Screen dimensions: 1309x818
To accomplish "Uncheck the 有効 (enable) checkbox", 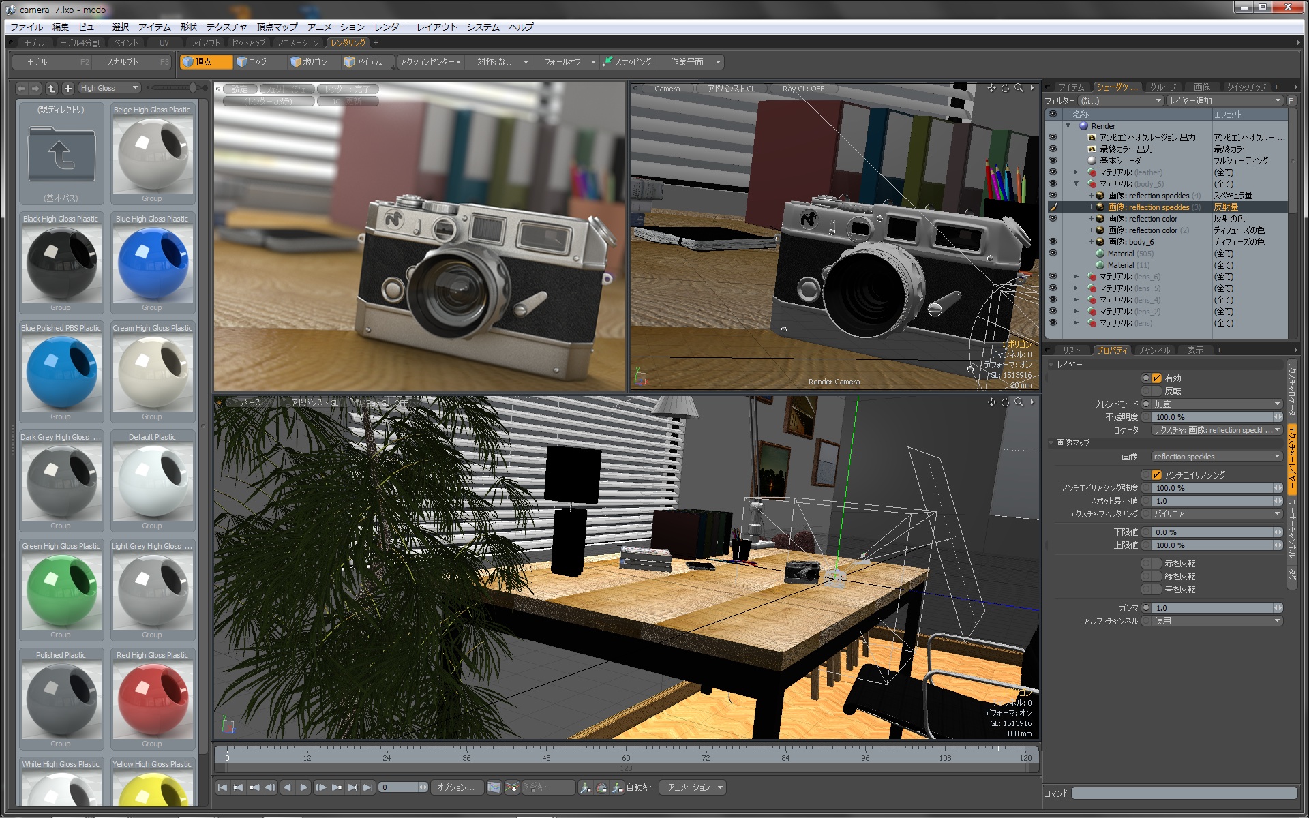I will [1156, 378].
